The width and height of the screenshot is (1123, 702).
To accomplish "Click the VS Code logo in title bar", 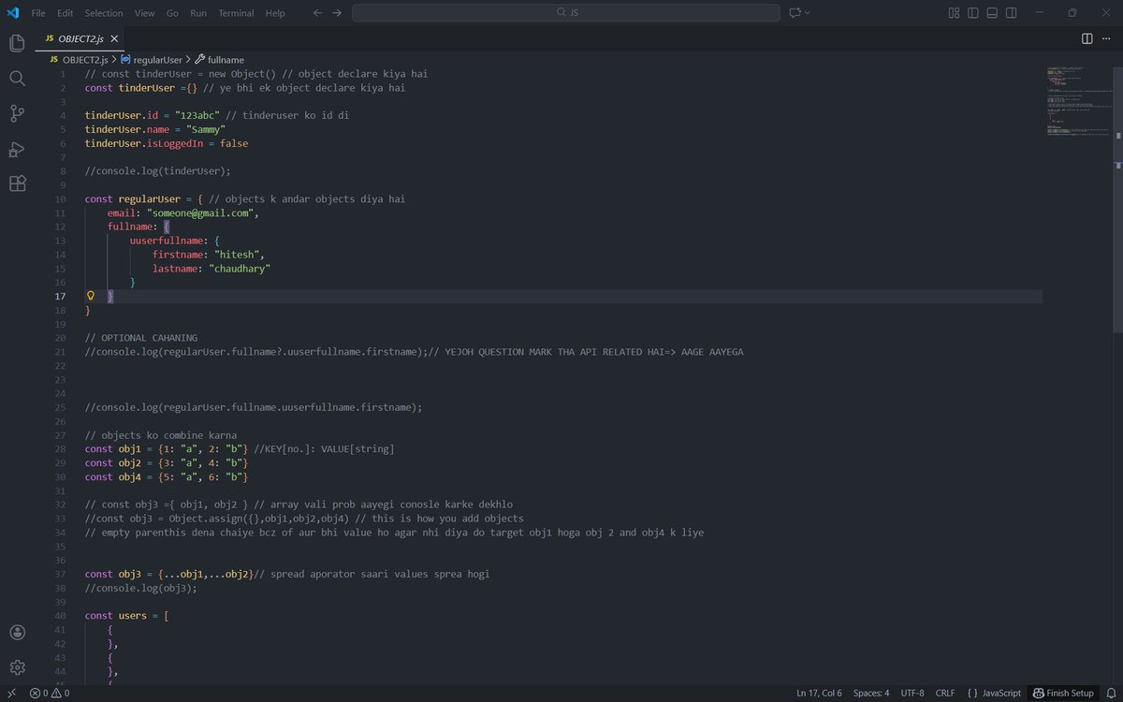I will 13,13.
